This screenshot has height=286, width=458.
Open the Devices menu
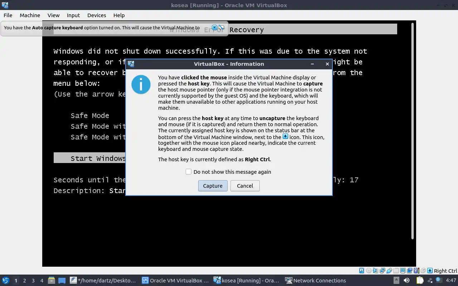97,15
